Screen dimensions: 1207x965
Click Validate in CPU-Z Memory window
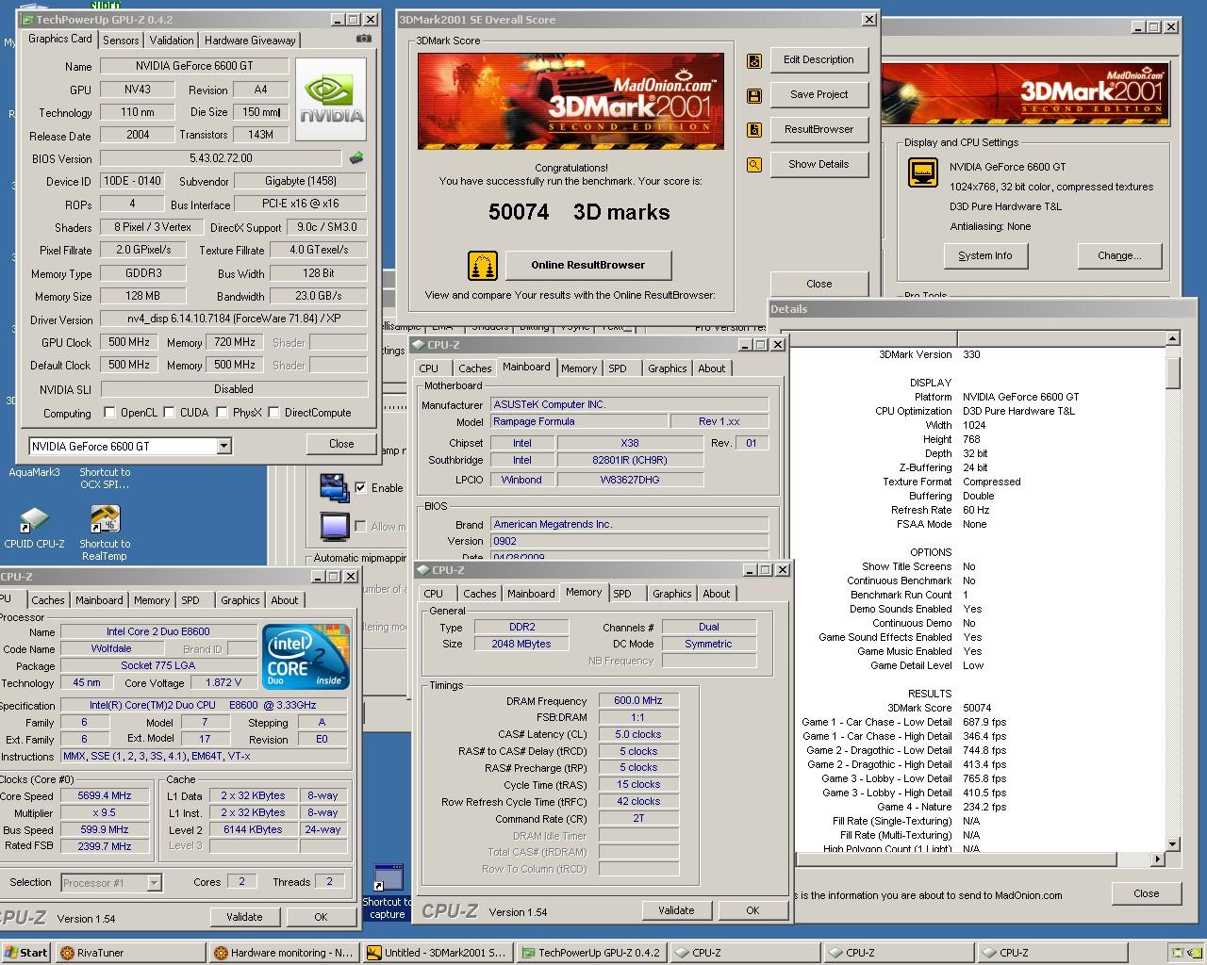pyautogui.click(x=676, y=910)
